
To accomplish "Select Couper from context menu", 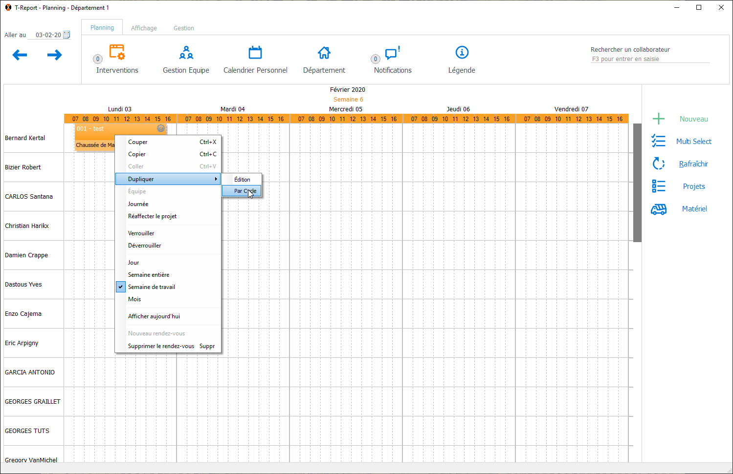I will point(138,142).
